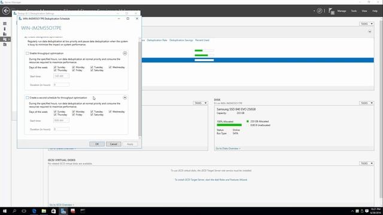Open TASKS dropdown left of DISK panel
This screenshot has height=215, width=383.
point(200,103)
